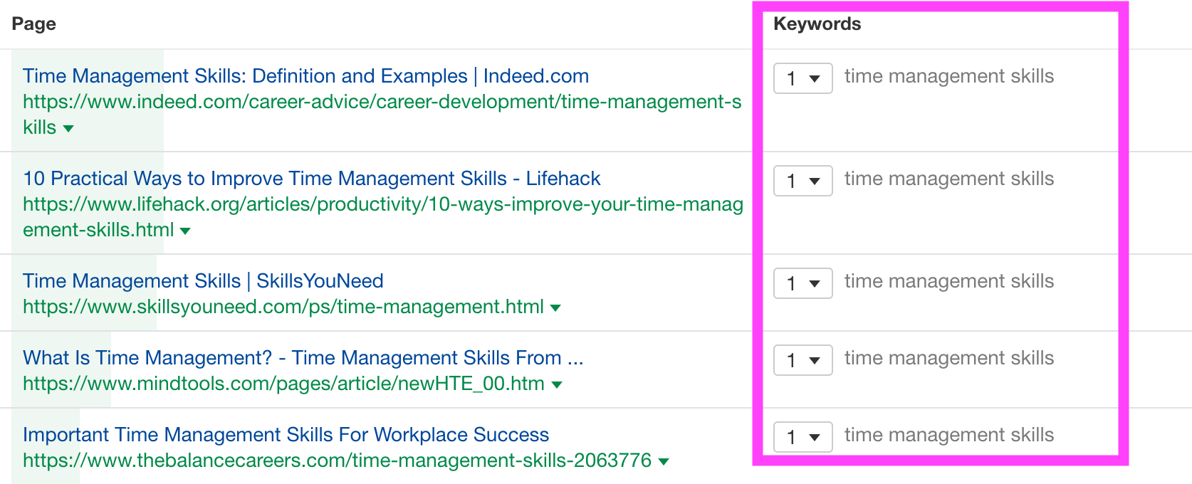Screen dimensions: 1192x484
Task: Select the keyword text in the Indeed row
Action: pos(948,76)
